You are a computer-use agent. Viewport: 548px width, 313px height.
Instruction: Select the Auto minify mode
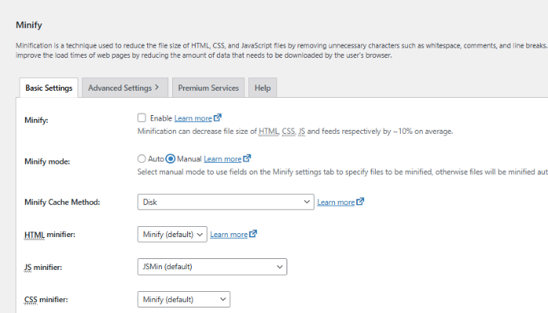click(x=142, y=159)
